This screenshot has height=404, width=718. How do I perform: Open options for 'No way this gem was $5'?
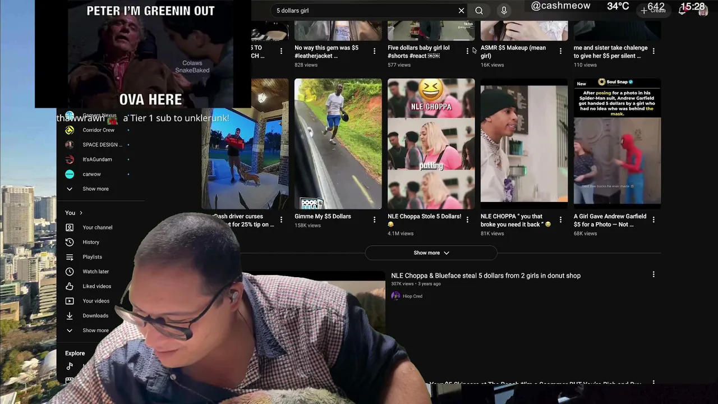point(374,51)
